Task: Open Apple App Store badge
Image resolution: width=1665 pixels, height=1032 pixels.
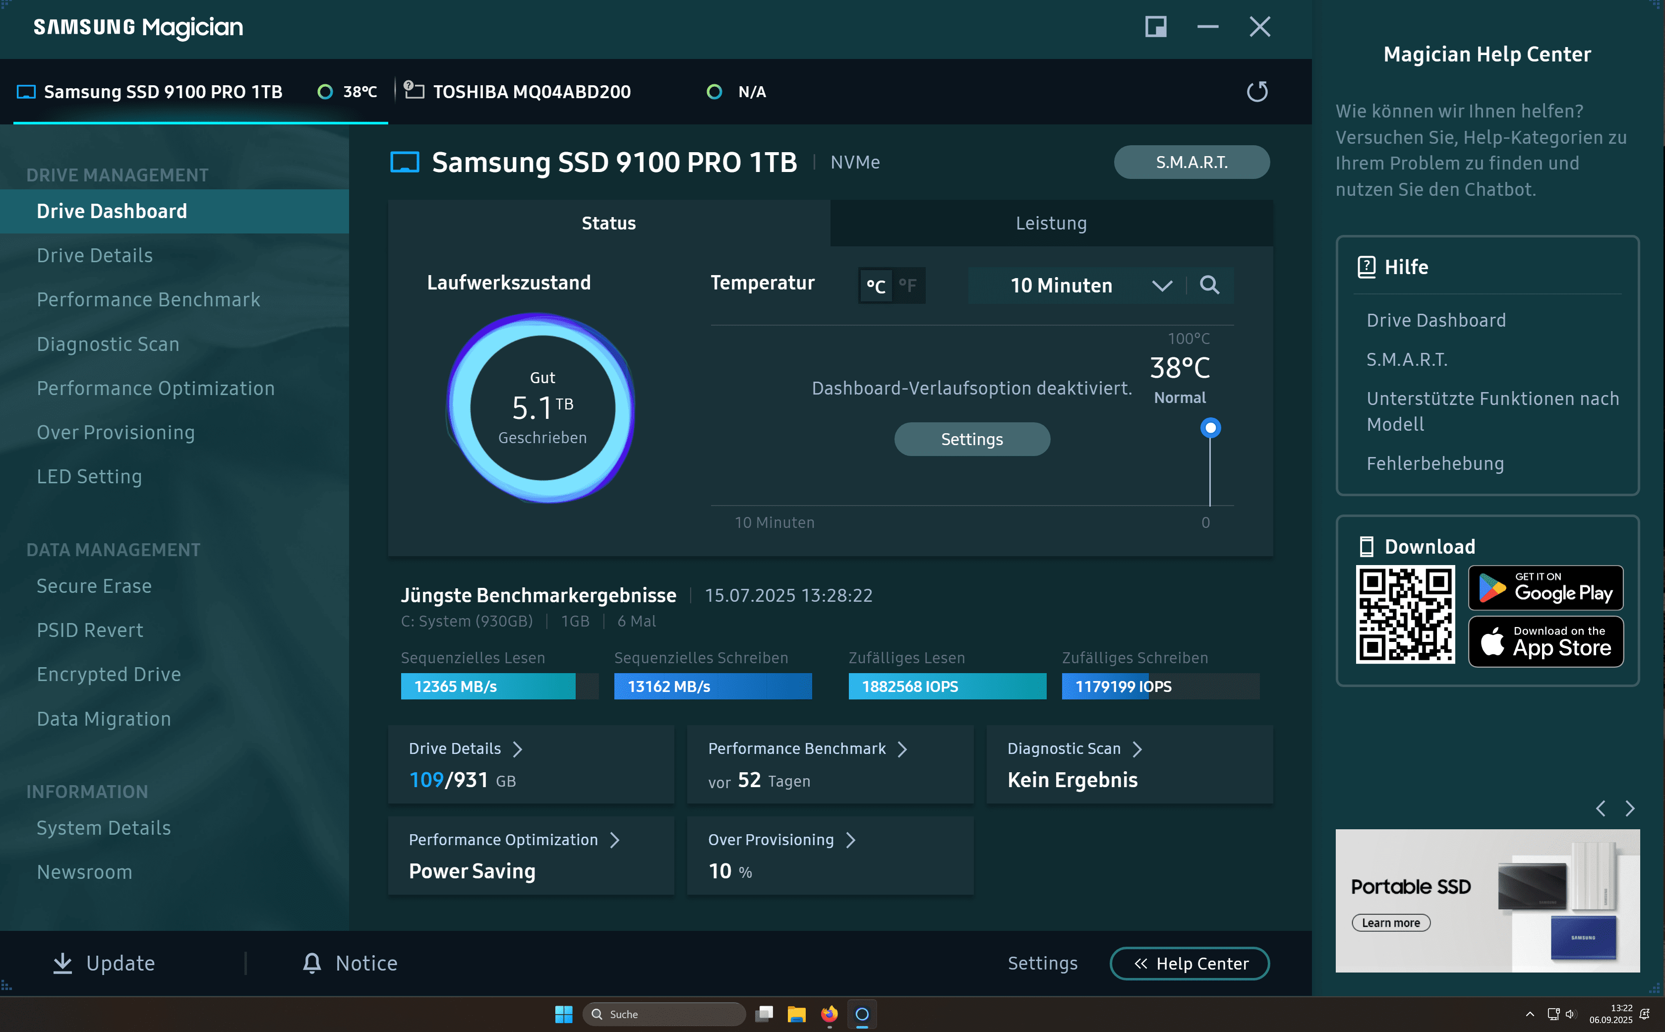Action: click(x=1546, y=641)
